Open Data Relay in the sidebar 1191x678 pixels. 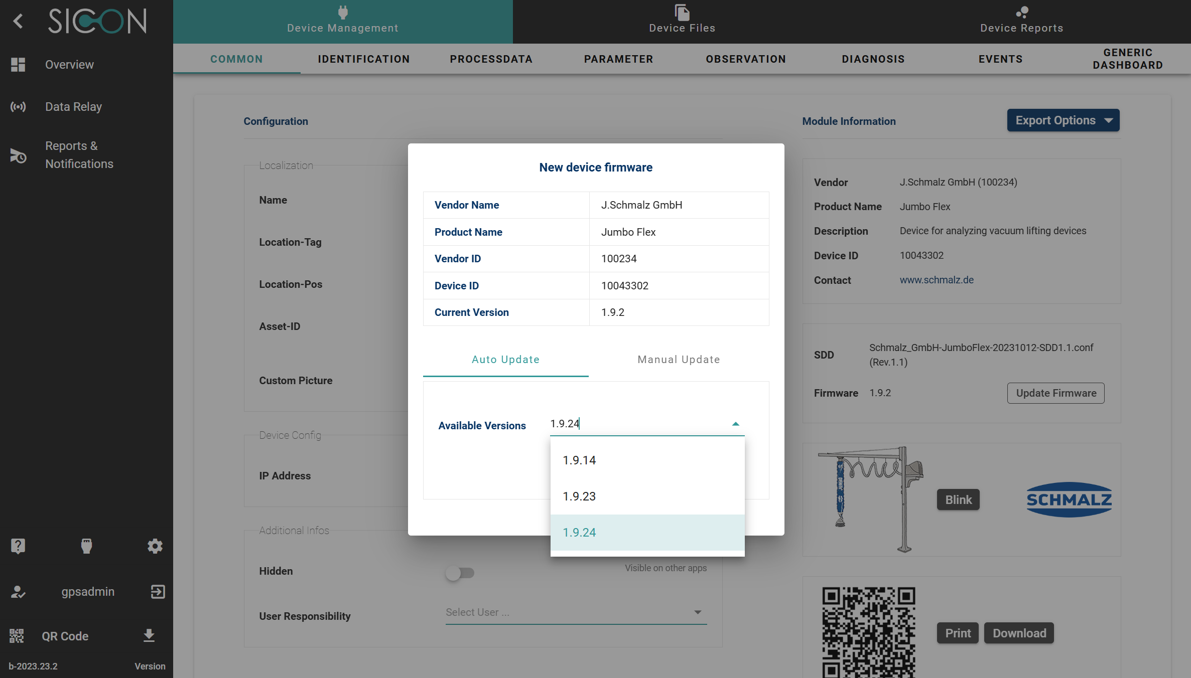point(73,107)
